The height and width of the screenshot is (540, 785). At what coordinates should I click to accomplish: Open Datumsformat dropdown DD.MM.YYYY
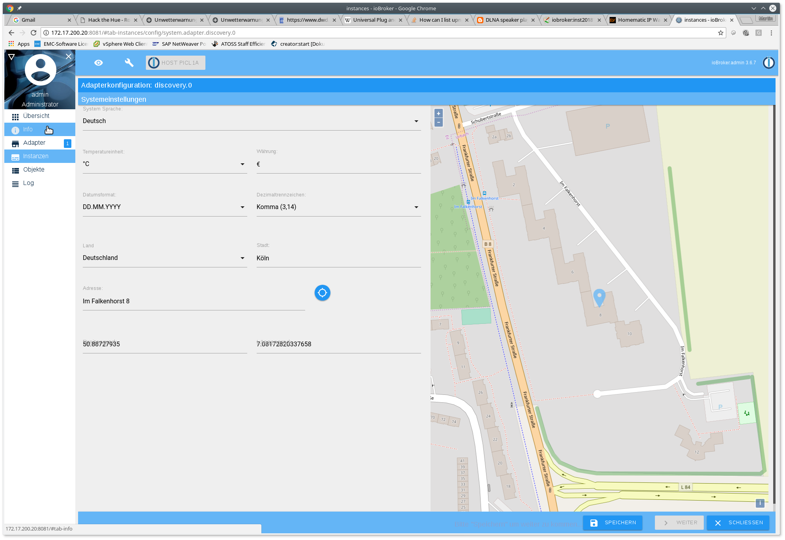pos(164,207)
